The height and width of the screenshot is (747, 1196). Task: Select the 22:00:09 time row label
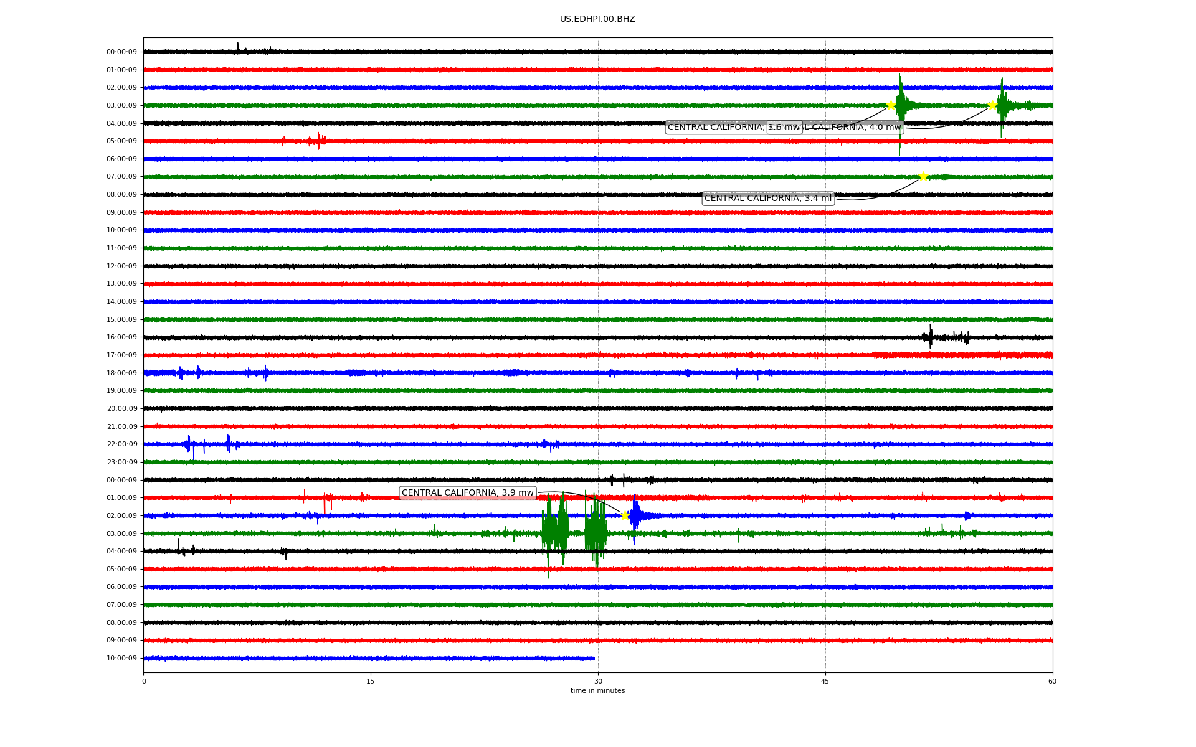pyautogui.click(x=121, y=444)
